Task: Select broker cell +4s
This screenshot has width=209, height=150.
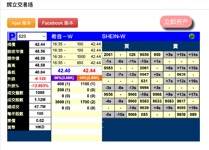Action: [157, 108]
